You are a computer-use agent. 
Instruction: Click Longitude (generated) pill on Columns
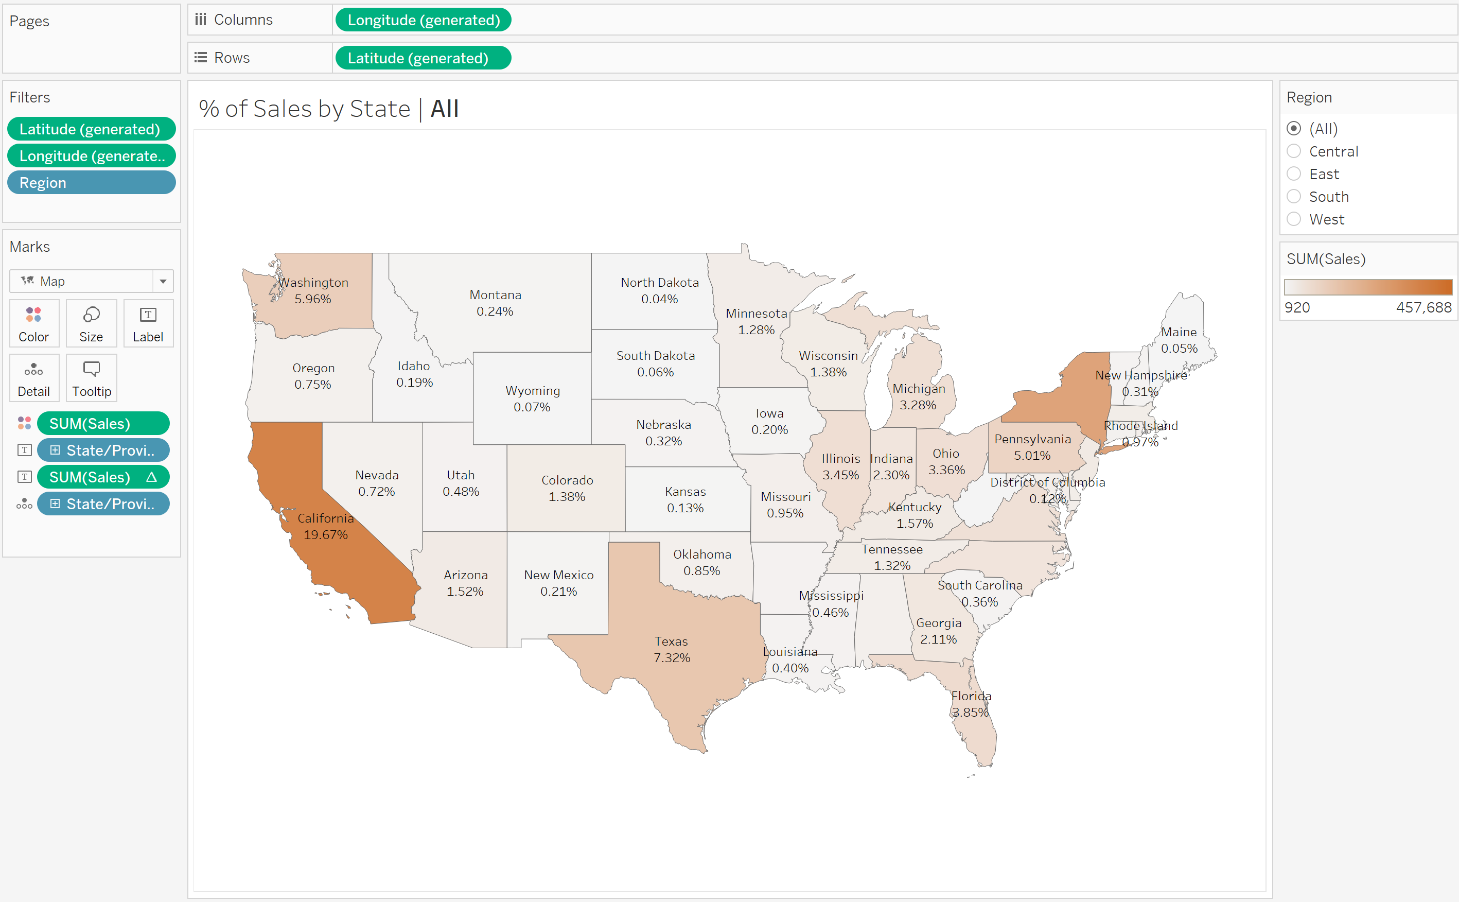[x=424, y=20]
